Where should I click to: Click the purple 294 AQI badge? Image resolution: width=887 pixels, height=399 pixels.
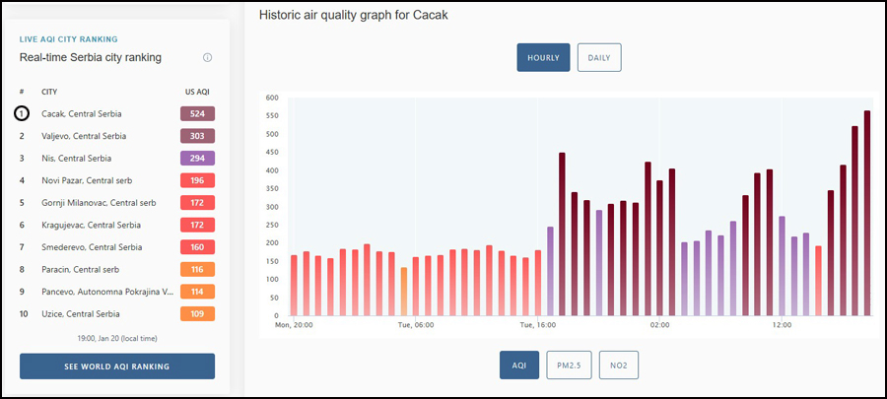pyautogui.click(x=197, y=159)
